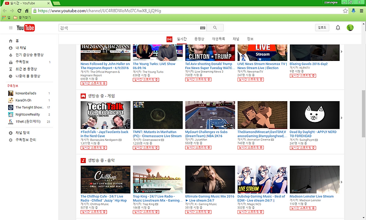This screenshot has width=366, height=220.
Task: Switch to the channels tab
Action: [x=236, y=39]
